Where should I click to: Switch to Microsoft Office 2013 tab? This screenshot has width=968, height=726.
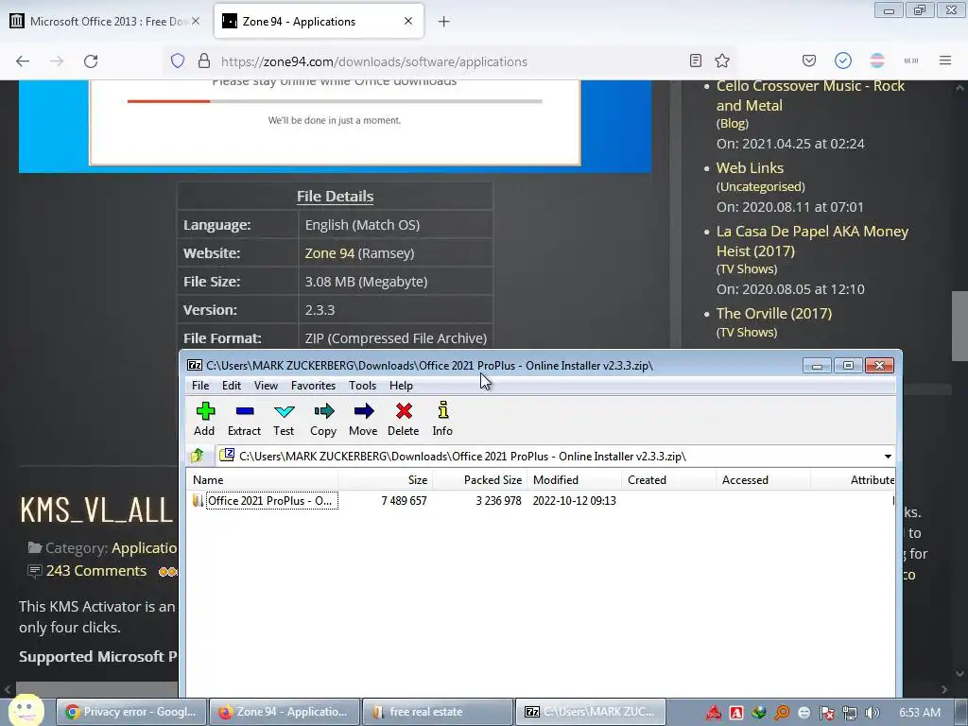click(x=106, y=21)
